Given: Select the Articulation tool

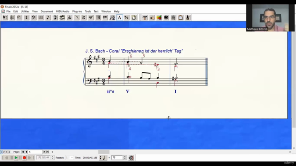Looking at the screenshot, I should pyautogui.click(x=84, y=18).
